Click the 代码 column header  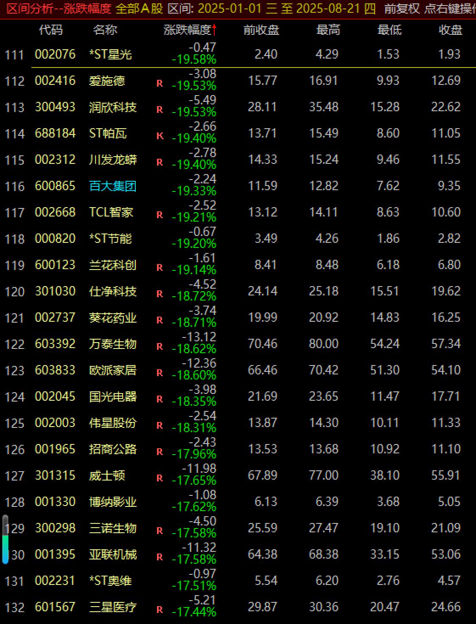(50, 30)
